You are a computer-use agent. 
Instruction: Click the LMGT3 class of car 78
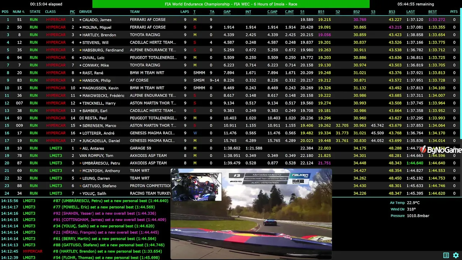point(56,156)
